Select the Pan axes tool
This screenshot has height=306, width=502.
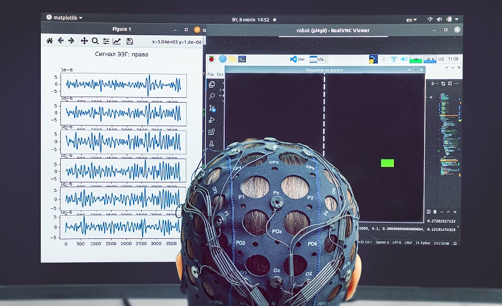[84, 41]
